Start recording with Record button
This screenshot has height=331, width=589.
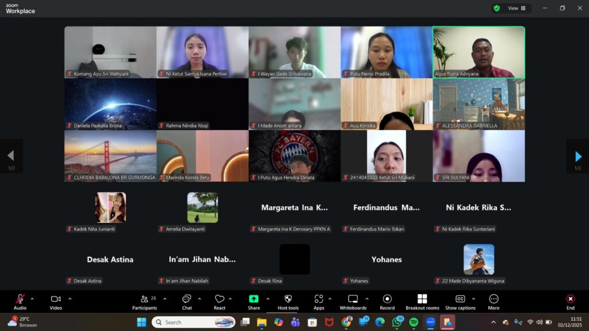click(x=387, y=302)
